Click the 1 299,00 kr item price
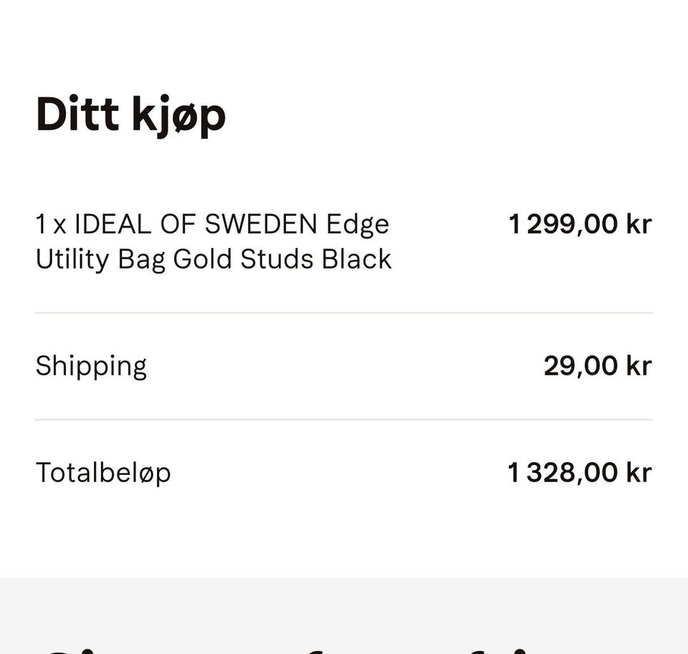Image resolution: width=688 pixels, height=654 pixels. pos(579,224)
